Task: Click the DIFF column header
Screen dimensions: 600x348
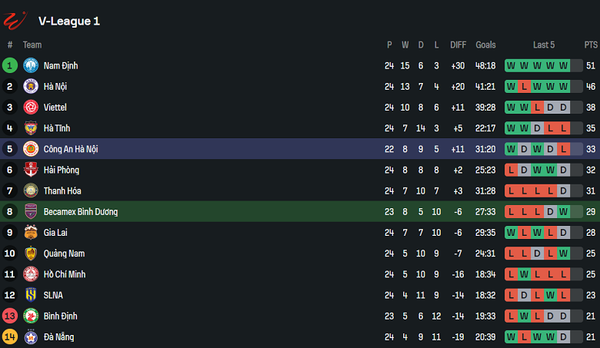Action: [x=458, y=45]
